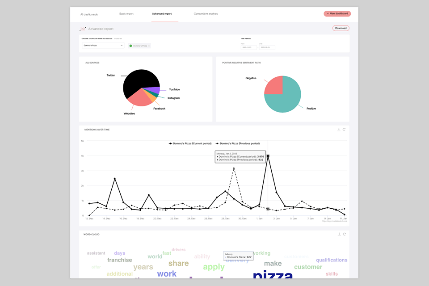
Task: Open the All dashboards tab
Action: point(89,14)
